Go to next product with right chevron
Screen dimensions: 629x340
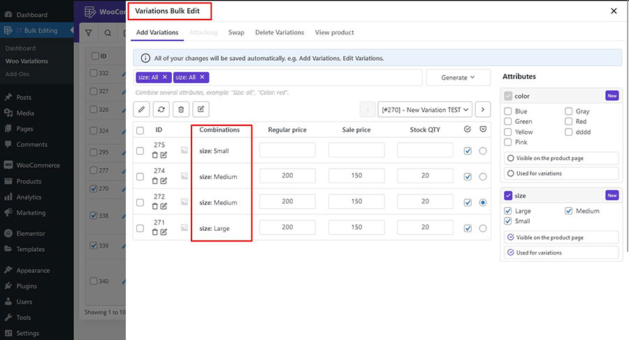(x=483, y=109)
